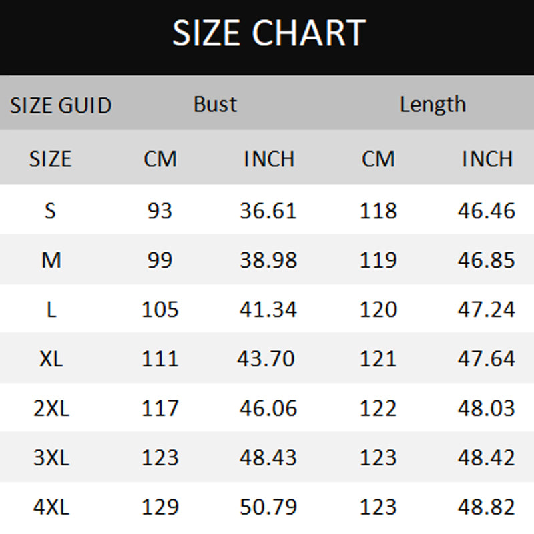Click the Length column header

click(x=433, y=105)
